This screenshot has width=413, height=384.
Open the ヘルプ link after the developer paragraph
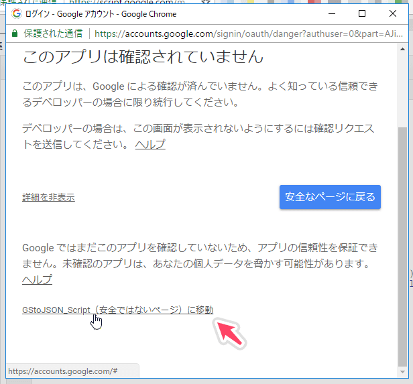(x=150, y=144)
